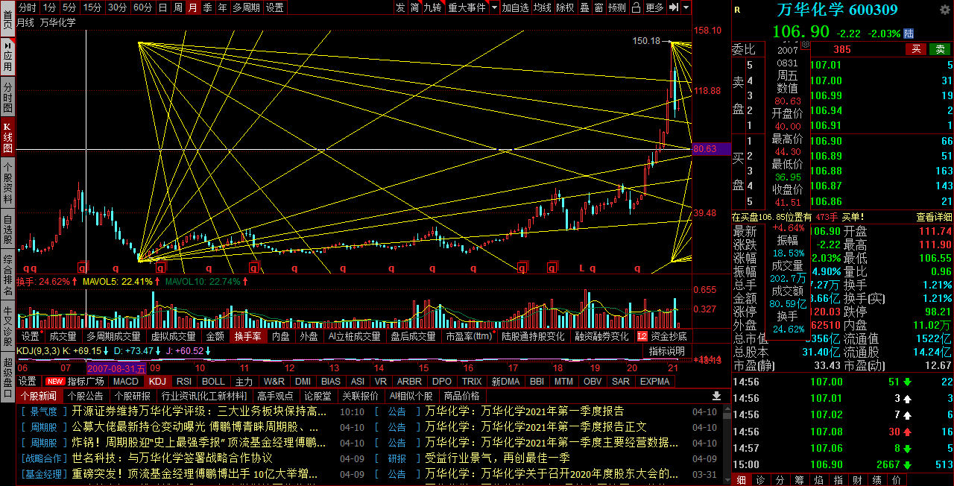Open the 自选股 sidebar tab

(7, 230)
